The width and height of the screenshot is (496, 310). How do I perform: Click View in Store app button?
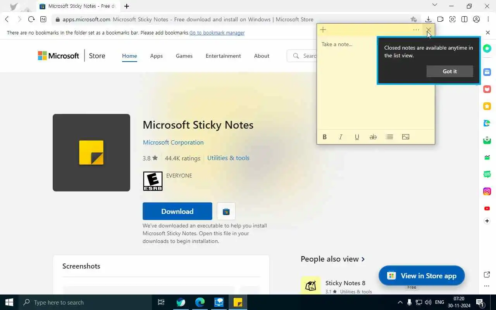point(422,276)
